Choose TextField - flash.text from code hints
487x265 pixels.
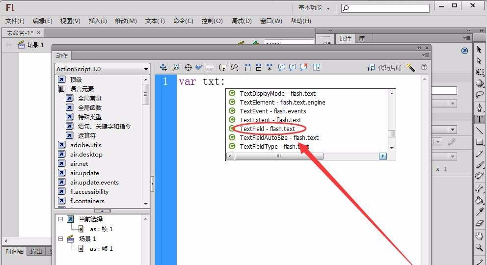click(x=268, y=129)
